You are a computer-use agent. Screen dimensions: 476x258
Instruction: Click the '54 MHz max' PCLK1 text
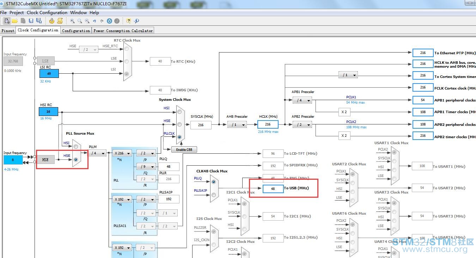click(x=355, y=103)
